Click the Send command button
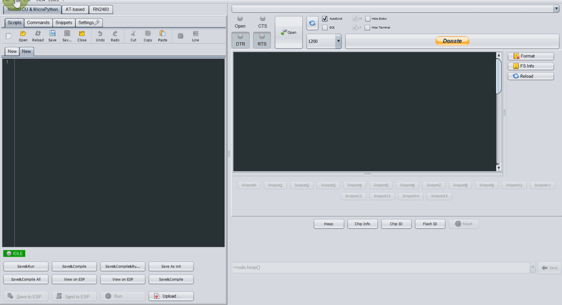Screen dimensions: 562x305 coord(550,268)
